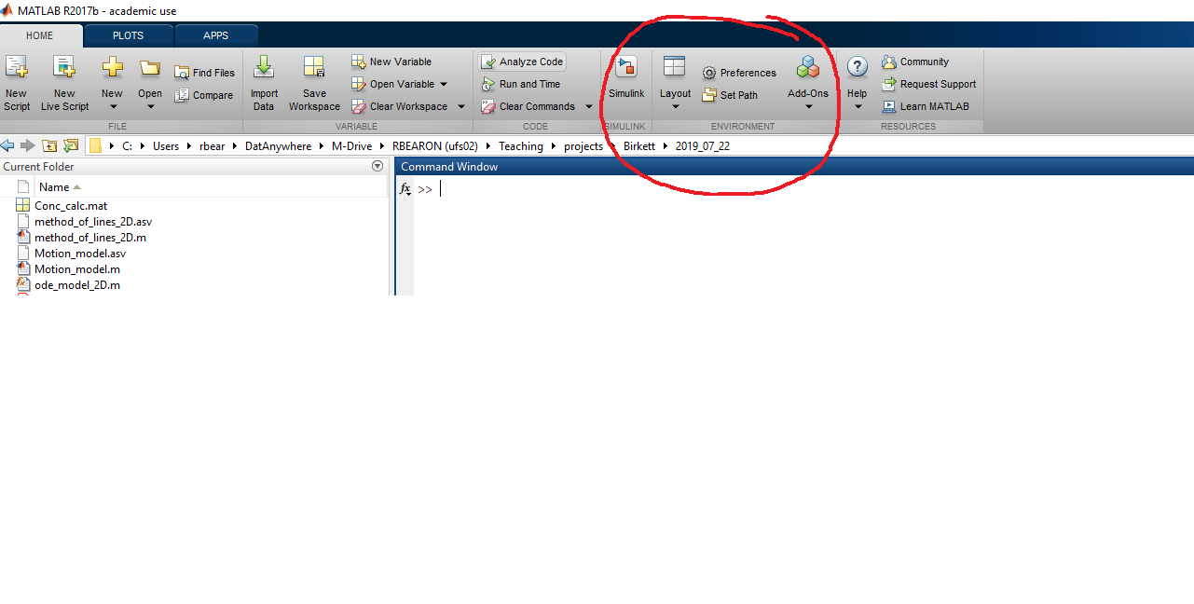Switch to the APPS tab
Screen dimensions: 1194x604
click(216, 35)
